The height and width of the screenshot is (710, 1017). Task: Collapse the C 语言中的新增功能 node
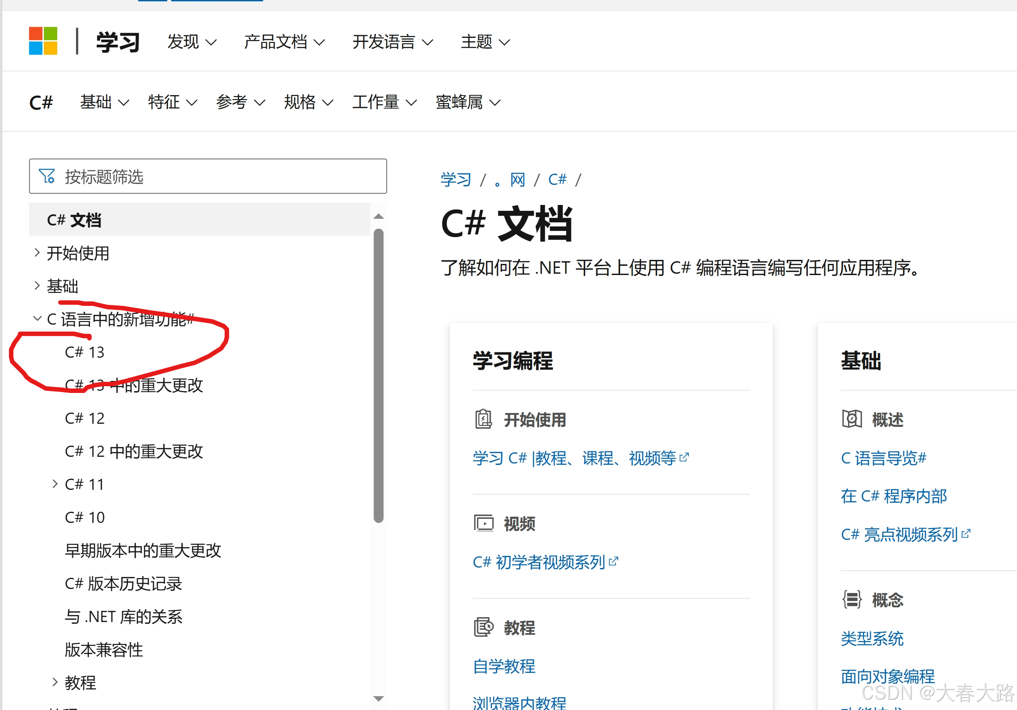[x=37, y=318]
